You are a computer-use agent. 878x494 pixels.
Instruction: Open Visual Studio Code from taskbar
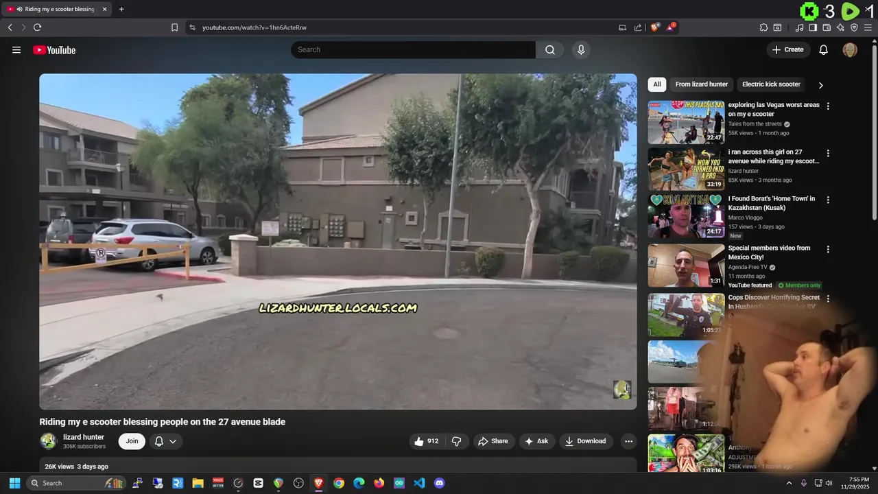pyautogui.click(x=419, y=483)
